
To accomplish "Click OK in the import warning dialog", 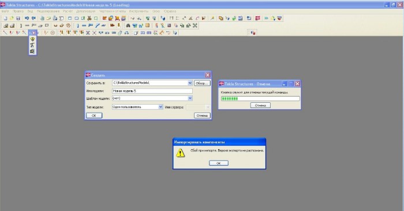I will [219, 163].
